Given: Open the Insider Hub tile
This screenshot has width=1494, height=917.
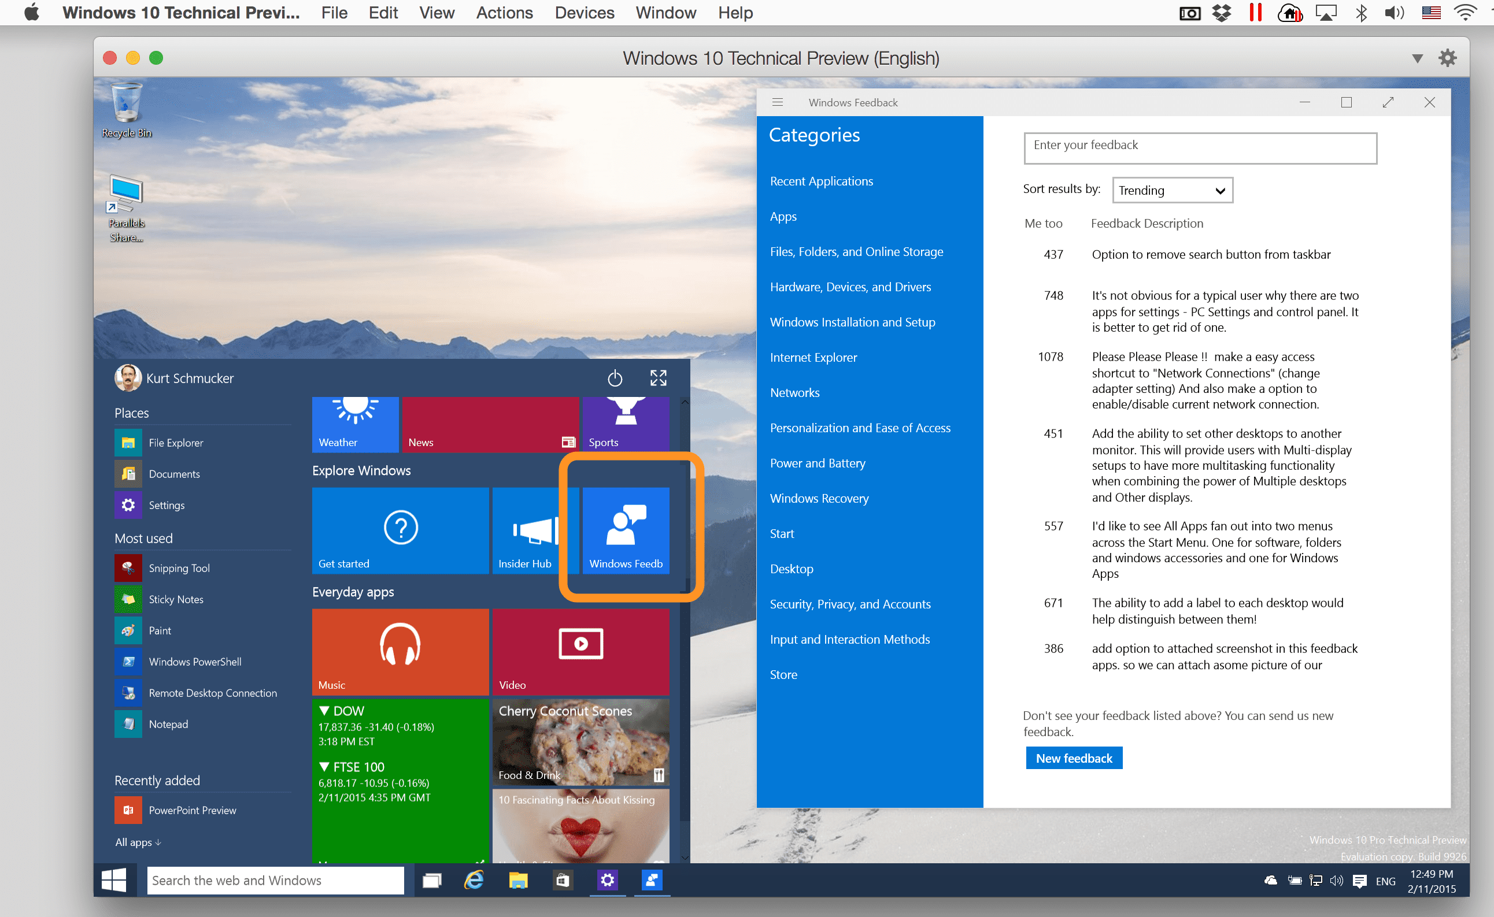Looking at the screenshot, I should [x=526, y=530].
